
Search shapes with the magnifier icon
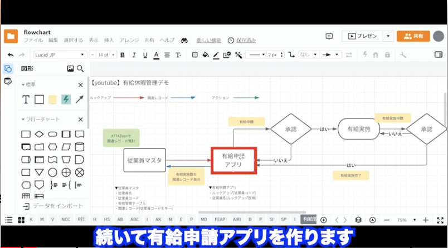point(80,69)
